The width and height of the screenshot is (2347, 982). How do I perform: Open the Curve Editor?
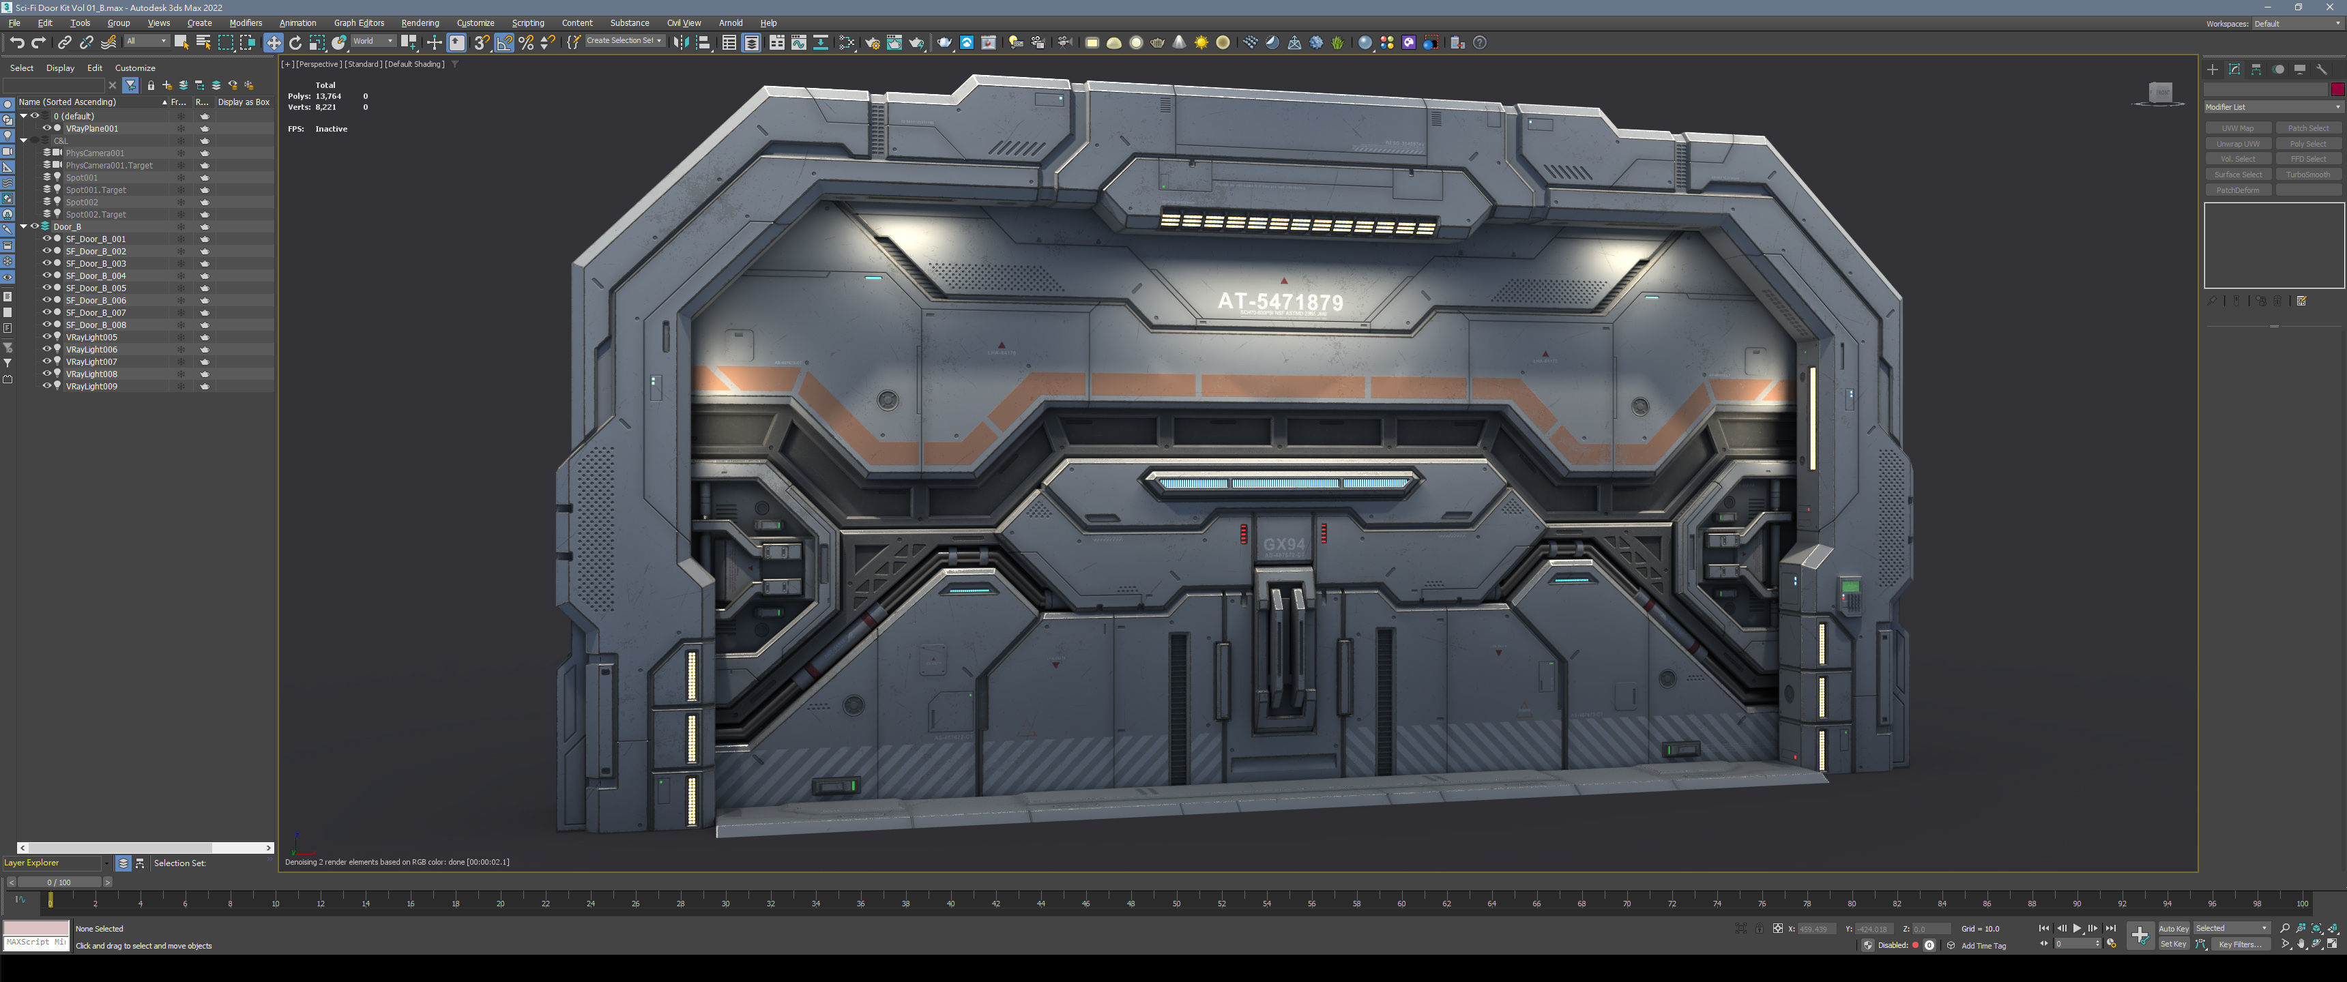click(798, 42)
